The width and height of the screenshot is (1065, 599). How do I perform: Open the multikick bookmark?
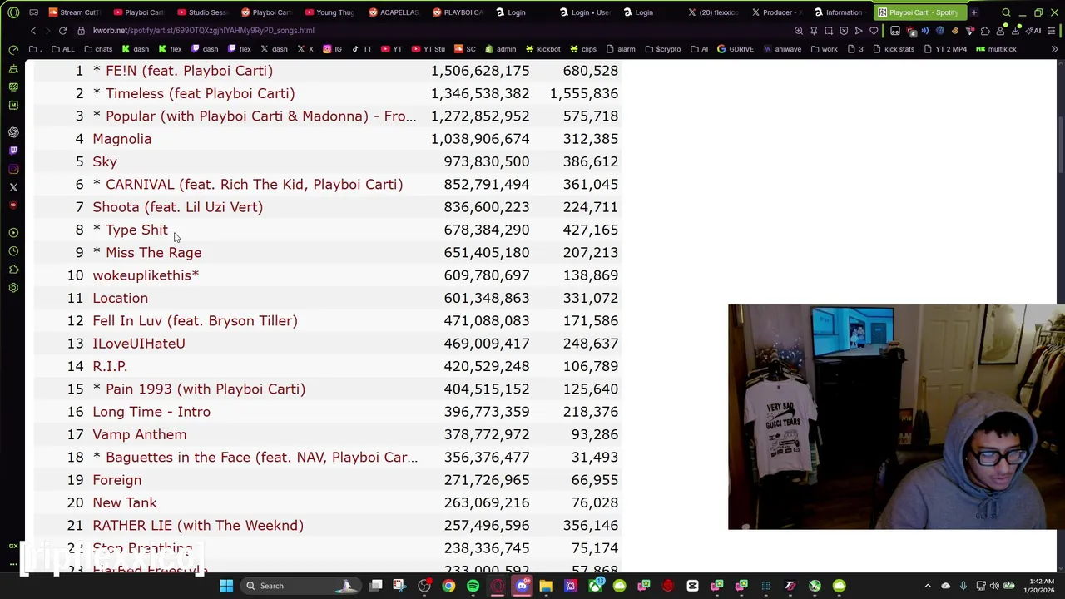pyautogui.click(x=996, y=49)
